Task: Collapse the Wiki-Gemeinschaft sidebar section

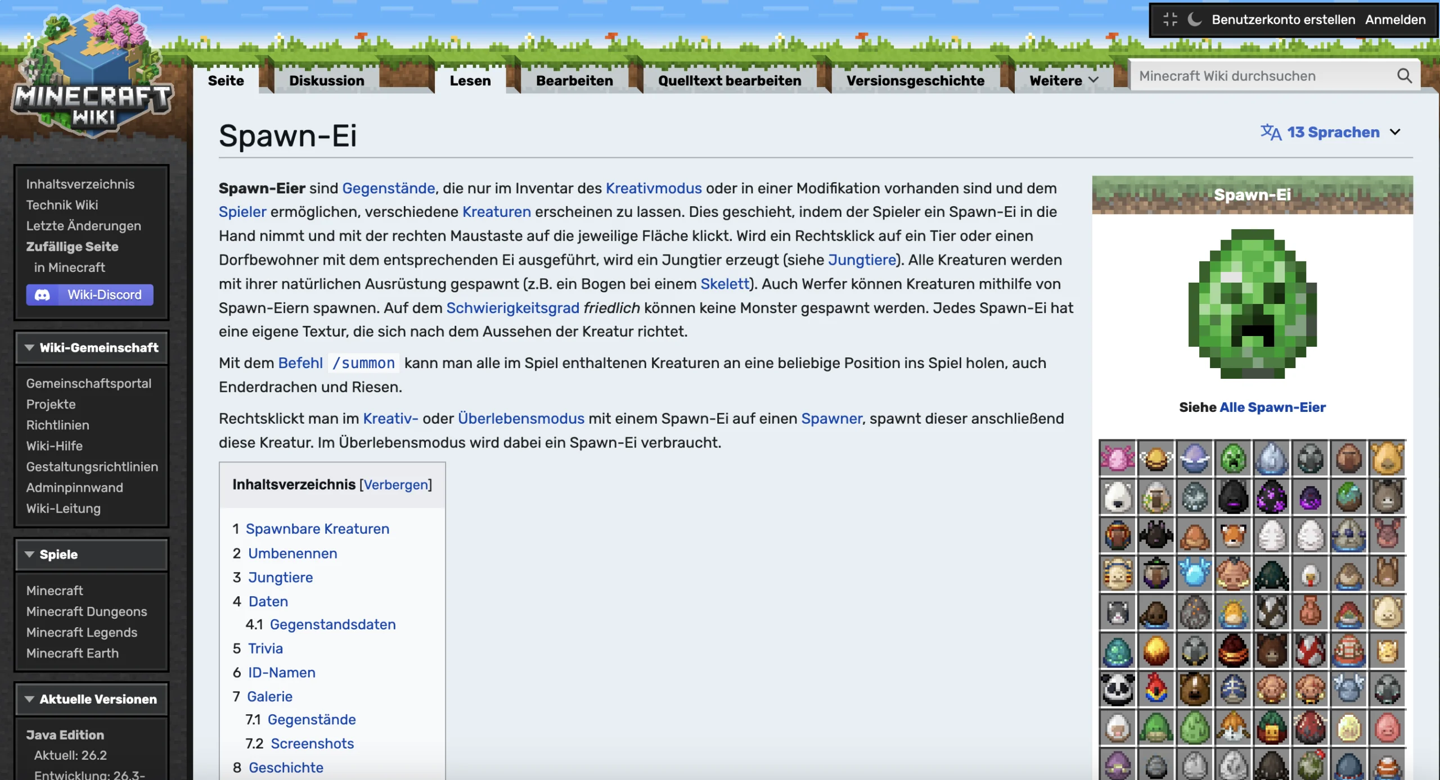Action: click(x=91, y=348)
